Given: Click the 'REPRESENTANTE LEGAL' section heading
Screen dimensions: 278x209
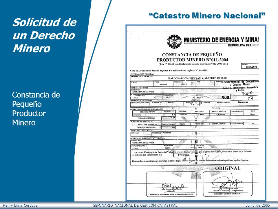Looking at the screenshot, I should pos(142,130).
